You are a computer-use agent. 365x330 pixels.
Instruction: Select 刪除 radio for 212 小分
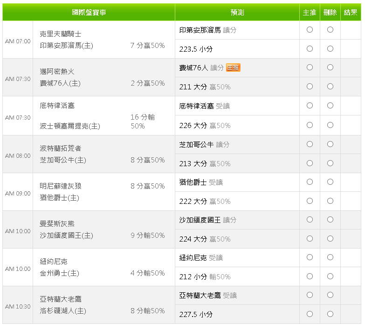330,276
